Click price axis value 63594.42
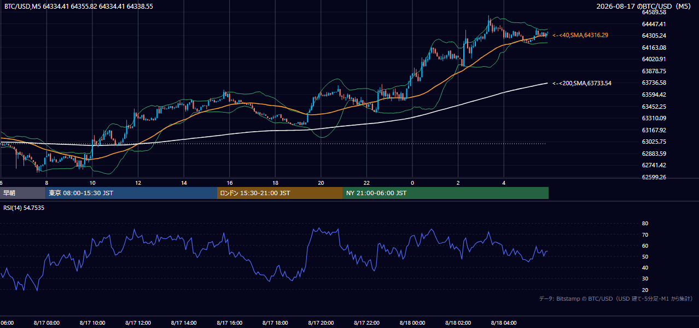The height and width of the screenshot is (328, 699). coord(654,95)
